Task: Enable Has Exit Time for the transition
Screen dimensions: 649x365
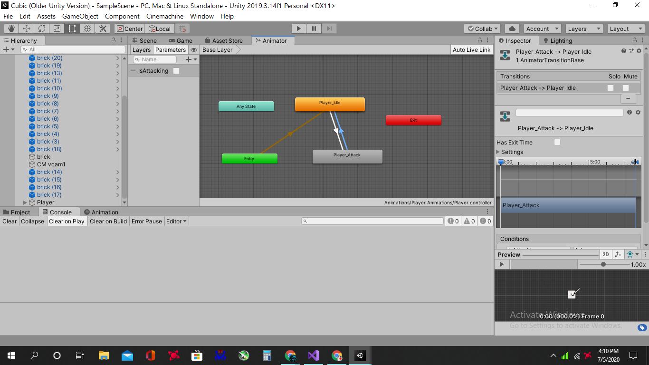Action: (x=557, y=142)
